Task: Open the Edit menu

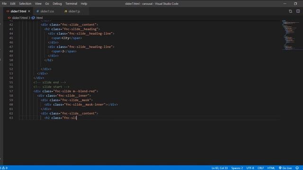Action: [x=13, y=4]
